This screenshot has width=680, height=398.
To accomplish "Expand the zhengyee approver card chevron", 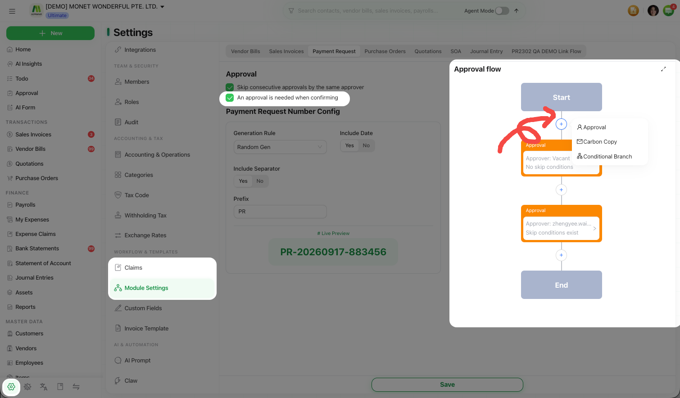I will [x=594, y=228].
